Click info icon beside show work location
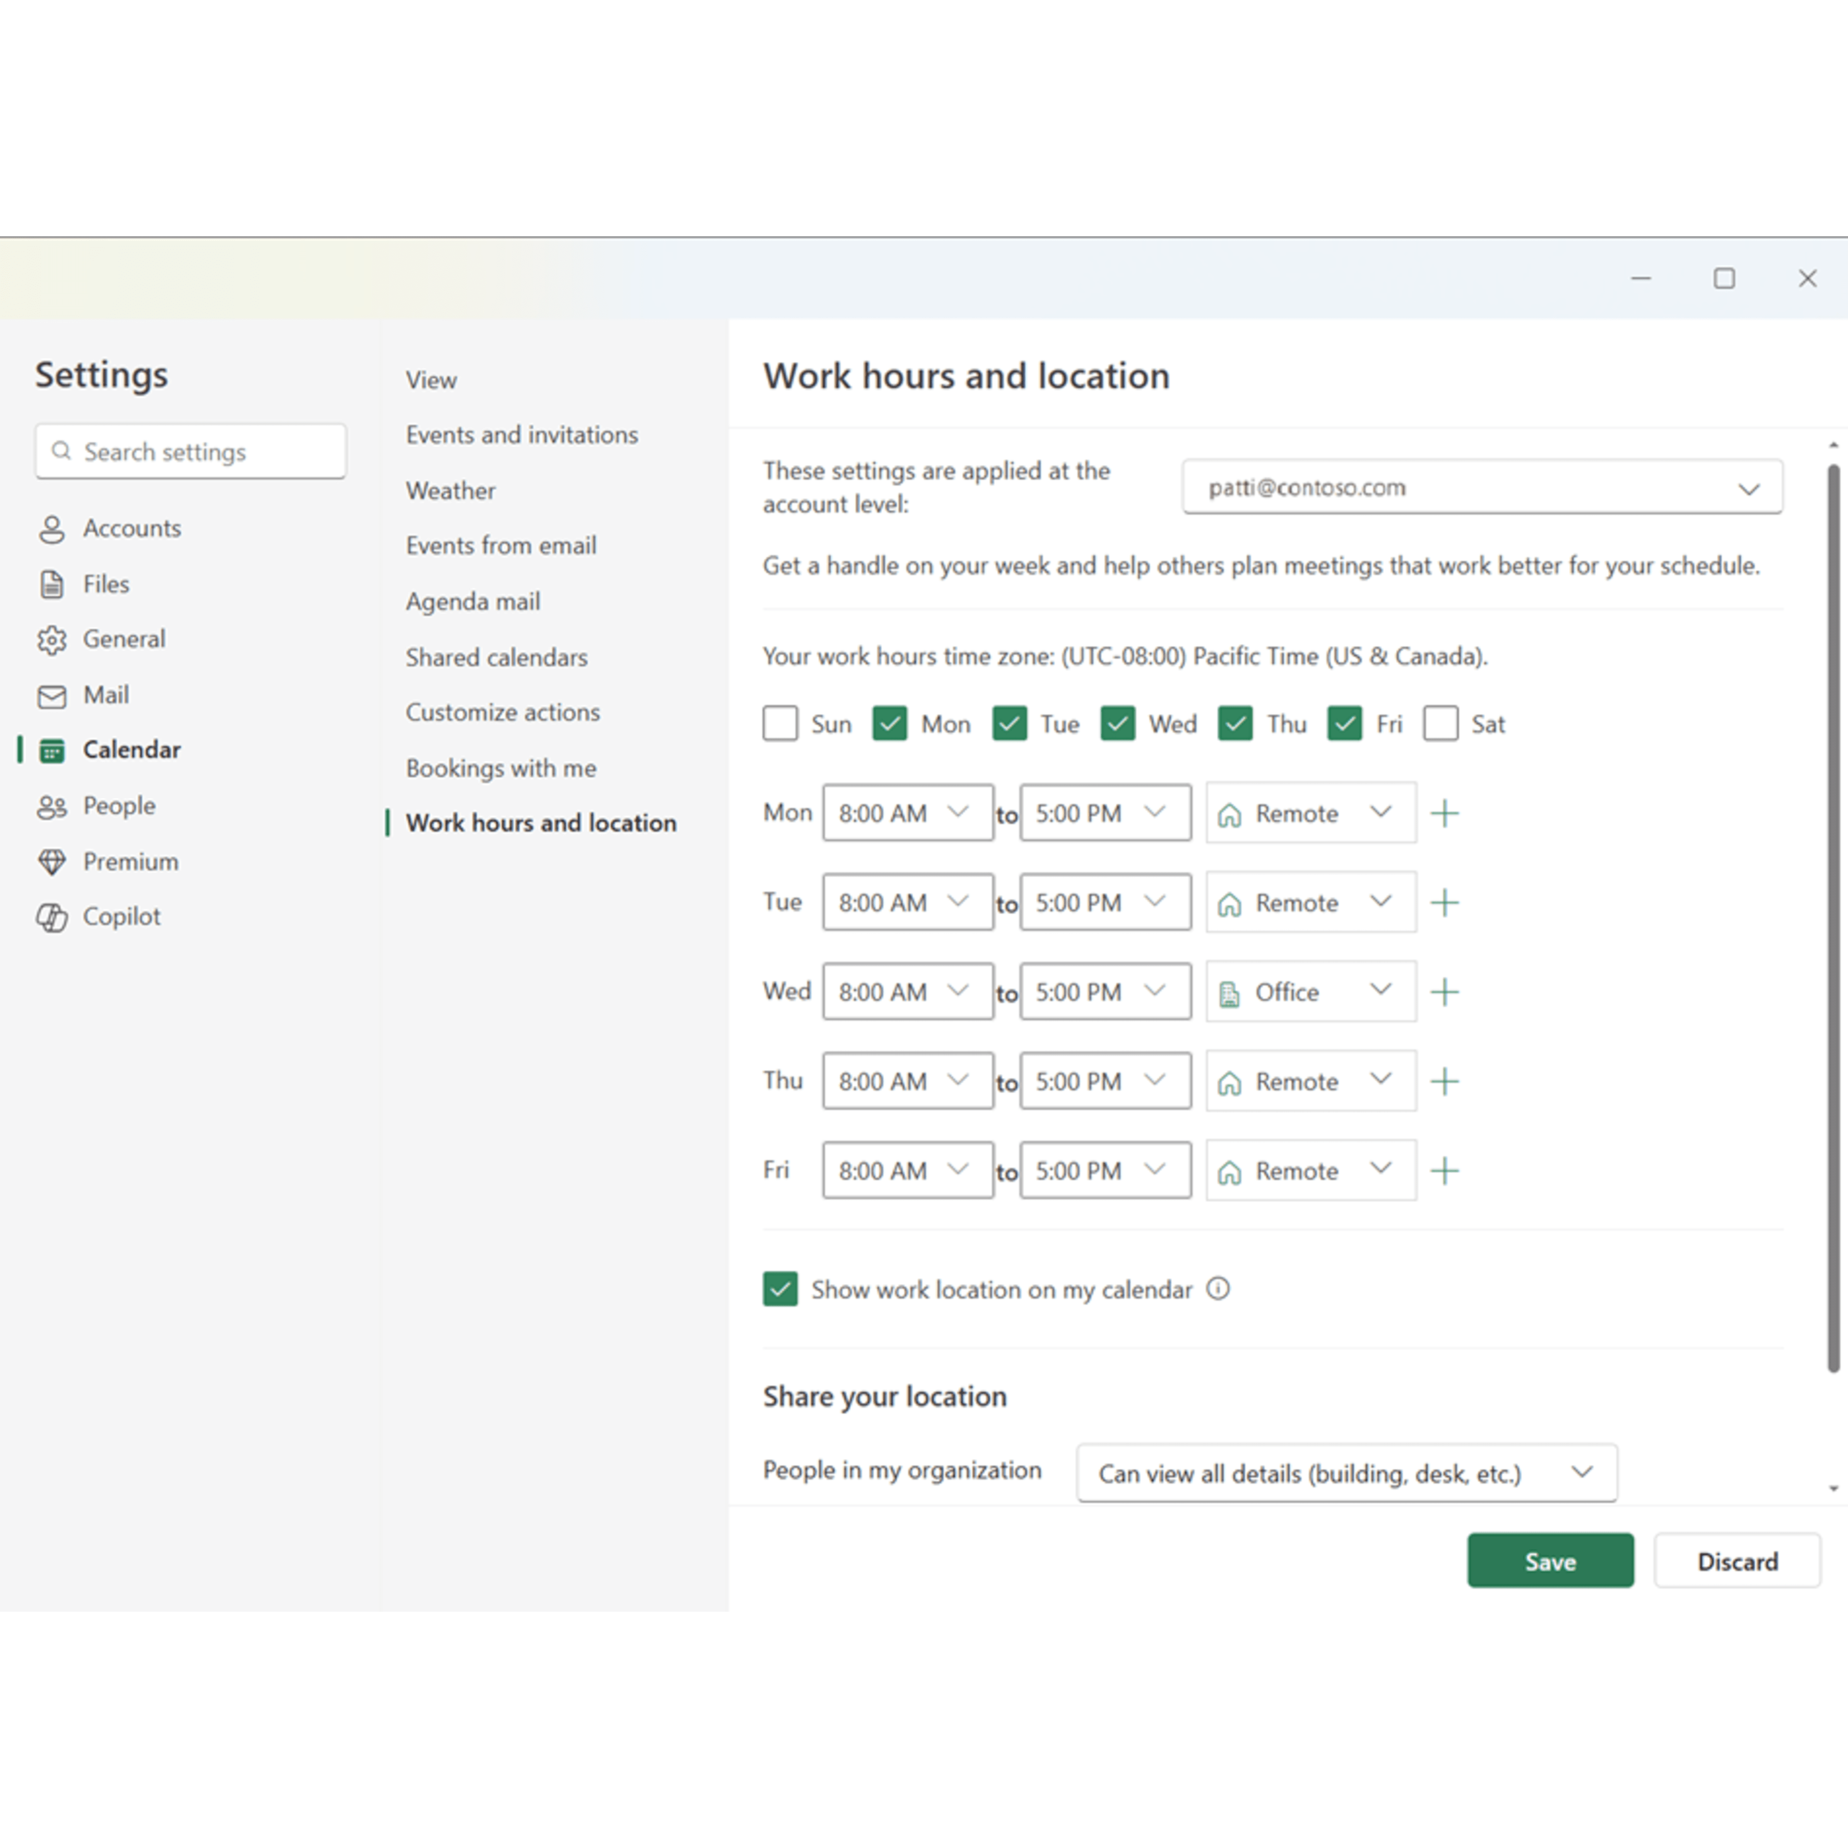 click(x=1218, y=1288)
